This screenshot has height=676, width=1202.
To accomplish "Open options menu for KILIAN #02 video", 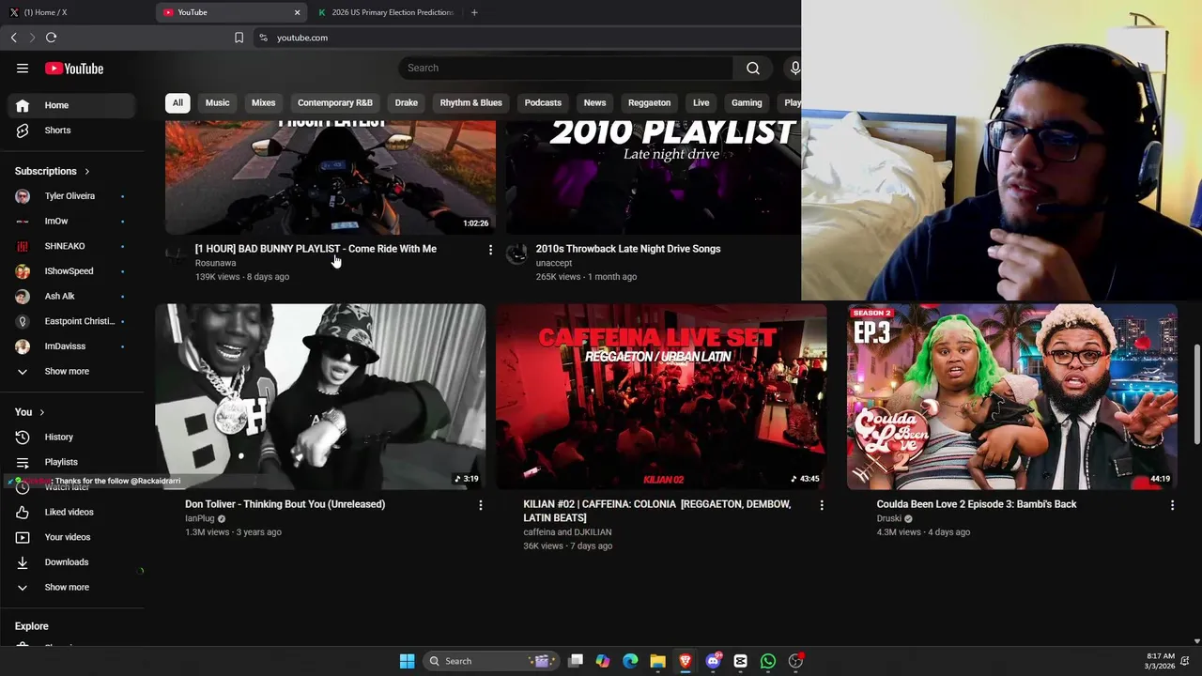I will [822, 505].
